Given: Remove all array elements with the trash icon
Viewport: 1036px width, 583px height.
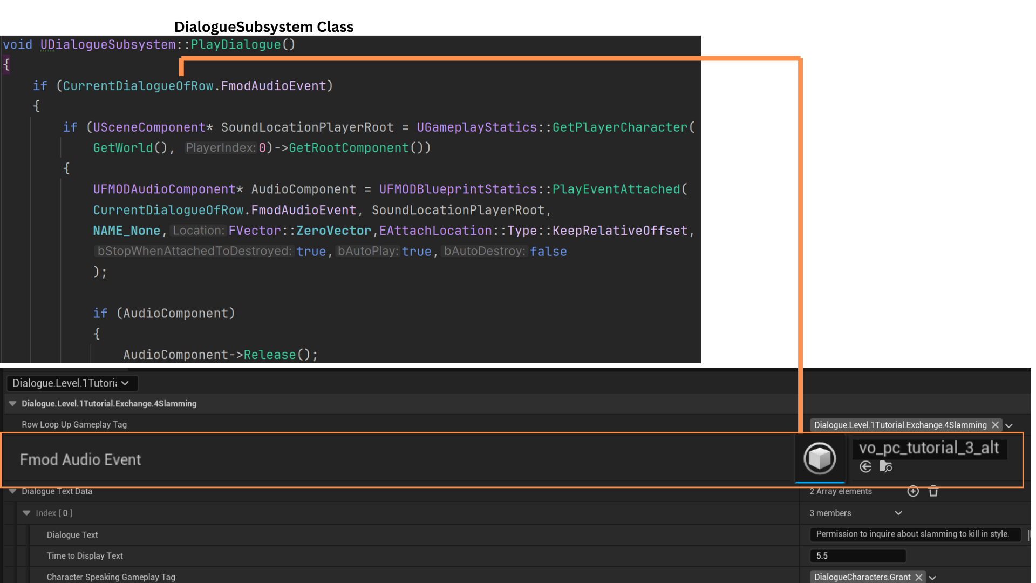Looking at the screenshot, I should (933, 491).
